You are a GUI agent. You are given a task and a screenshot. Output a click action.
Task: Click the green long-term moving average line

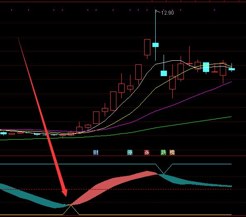point(157,127)
